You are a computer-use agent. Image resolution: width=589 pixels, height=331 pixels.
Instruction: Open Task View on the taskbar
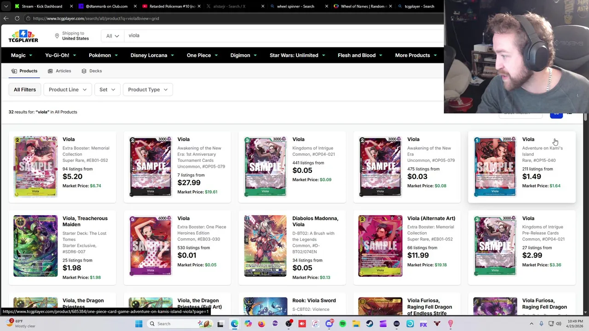[220, 324]
